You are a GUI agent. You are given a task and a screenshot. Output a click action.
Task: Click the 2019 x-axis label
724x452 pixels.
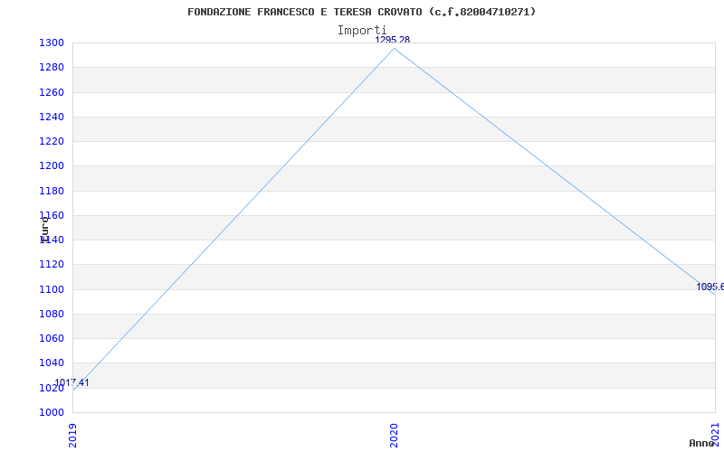click(x=72, y=435)
